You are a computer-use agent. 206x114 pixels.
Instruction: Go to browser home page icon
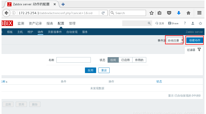tap(188, 13)
